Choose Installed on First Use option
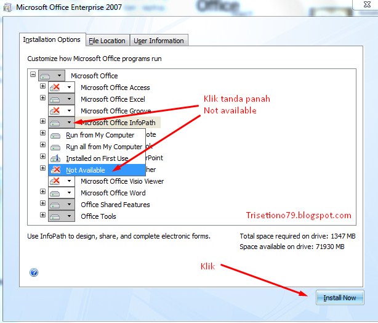This screenshot has width=378, height=323. pos(97,158)
